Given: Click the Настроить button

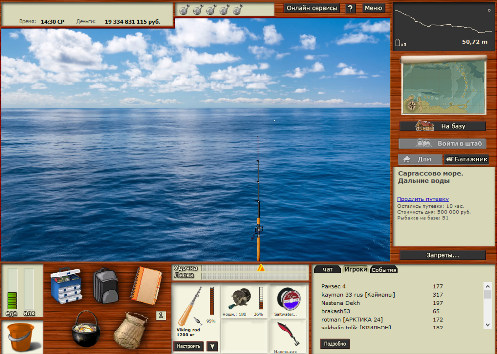Looking at the screenshot, I should pos(189,346).
